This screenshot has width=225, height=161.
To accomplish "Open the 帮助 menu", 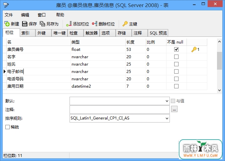I will point(60,15).
